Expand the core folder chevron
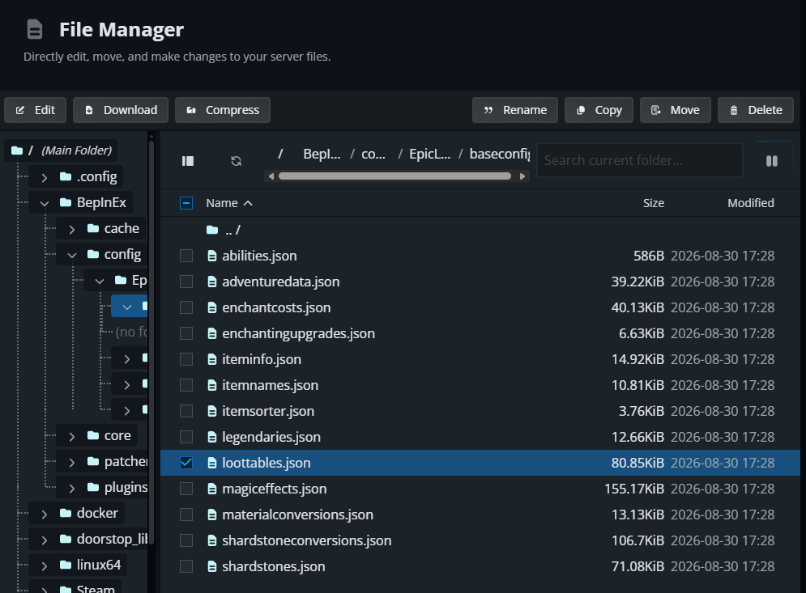Screen dimensions: 806x593 tap(72, 436)
